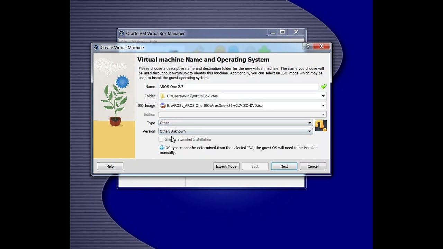Expand the Edition dropdown
Image resolution: width=443 pixels, height=249 pixels.
(x=242, y=114)
